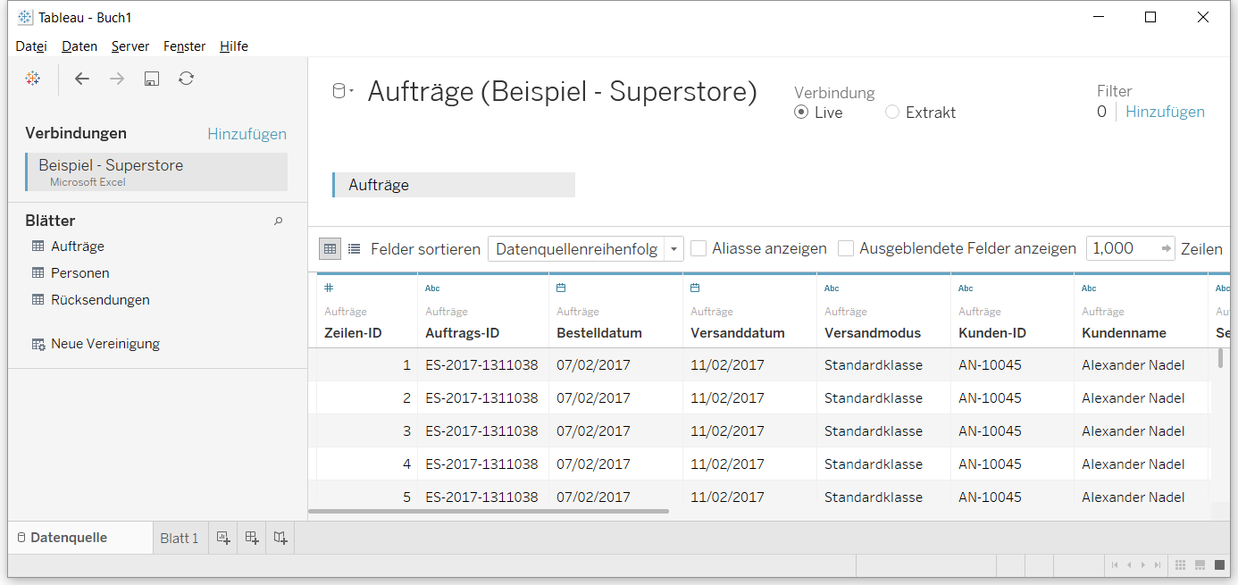The height and width of the screenshot is (585, 1238).
Task: Click the date type icon above Bestelldatum
Action: pyautogui.click(x=561, y=288)
